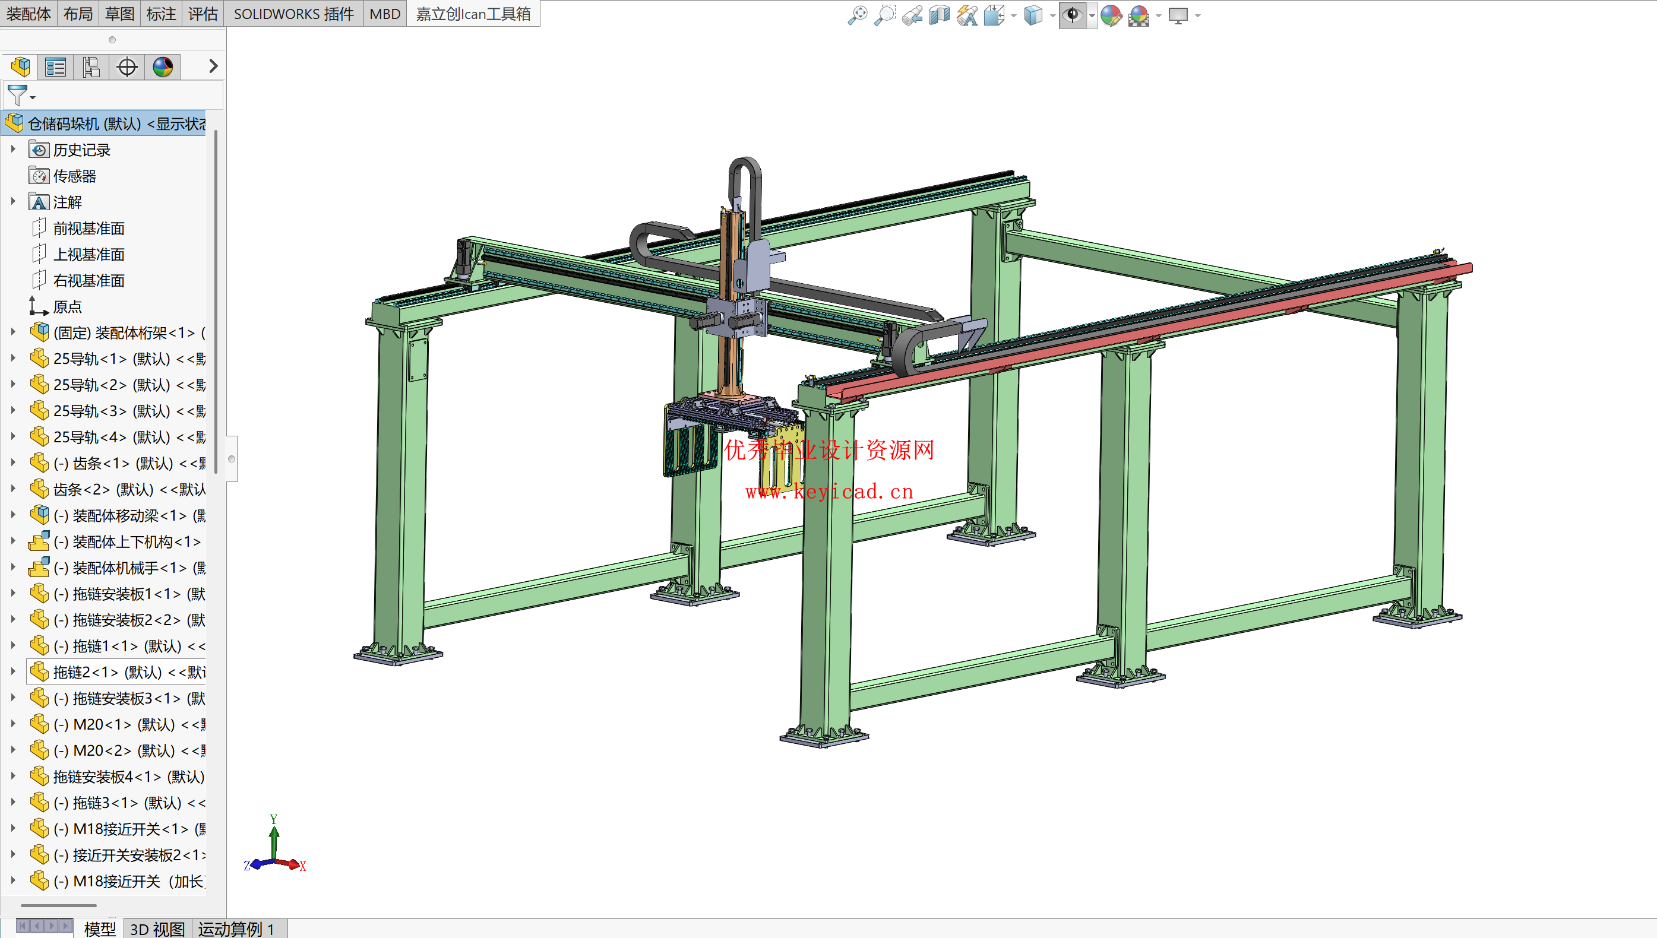The height and width of the screenshot is (938, 1657).
Task: Switch to MBD ribbon tab
Action: tap(385, 14)
